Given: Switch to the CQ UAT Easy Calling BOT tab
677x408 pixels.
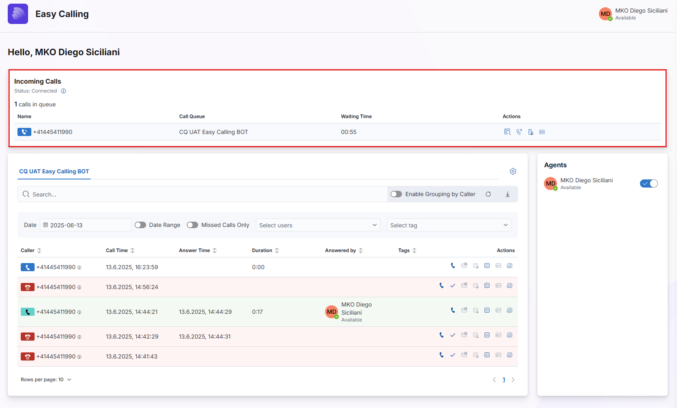Looking at the screenshot, I should click(54, 171).
